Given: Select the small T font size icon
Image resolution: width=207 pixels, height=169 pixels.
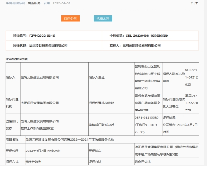Looking at the screenshot, I should (192, 3).
